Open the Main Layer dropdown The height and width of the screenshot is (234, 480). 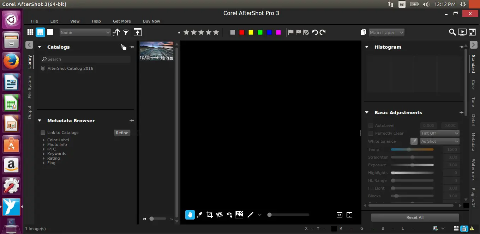387,32
